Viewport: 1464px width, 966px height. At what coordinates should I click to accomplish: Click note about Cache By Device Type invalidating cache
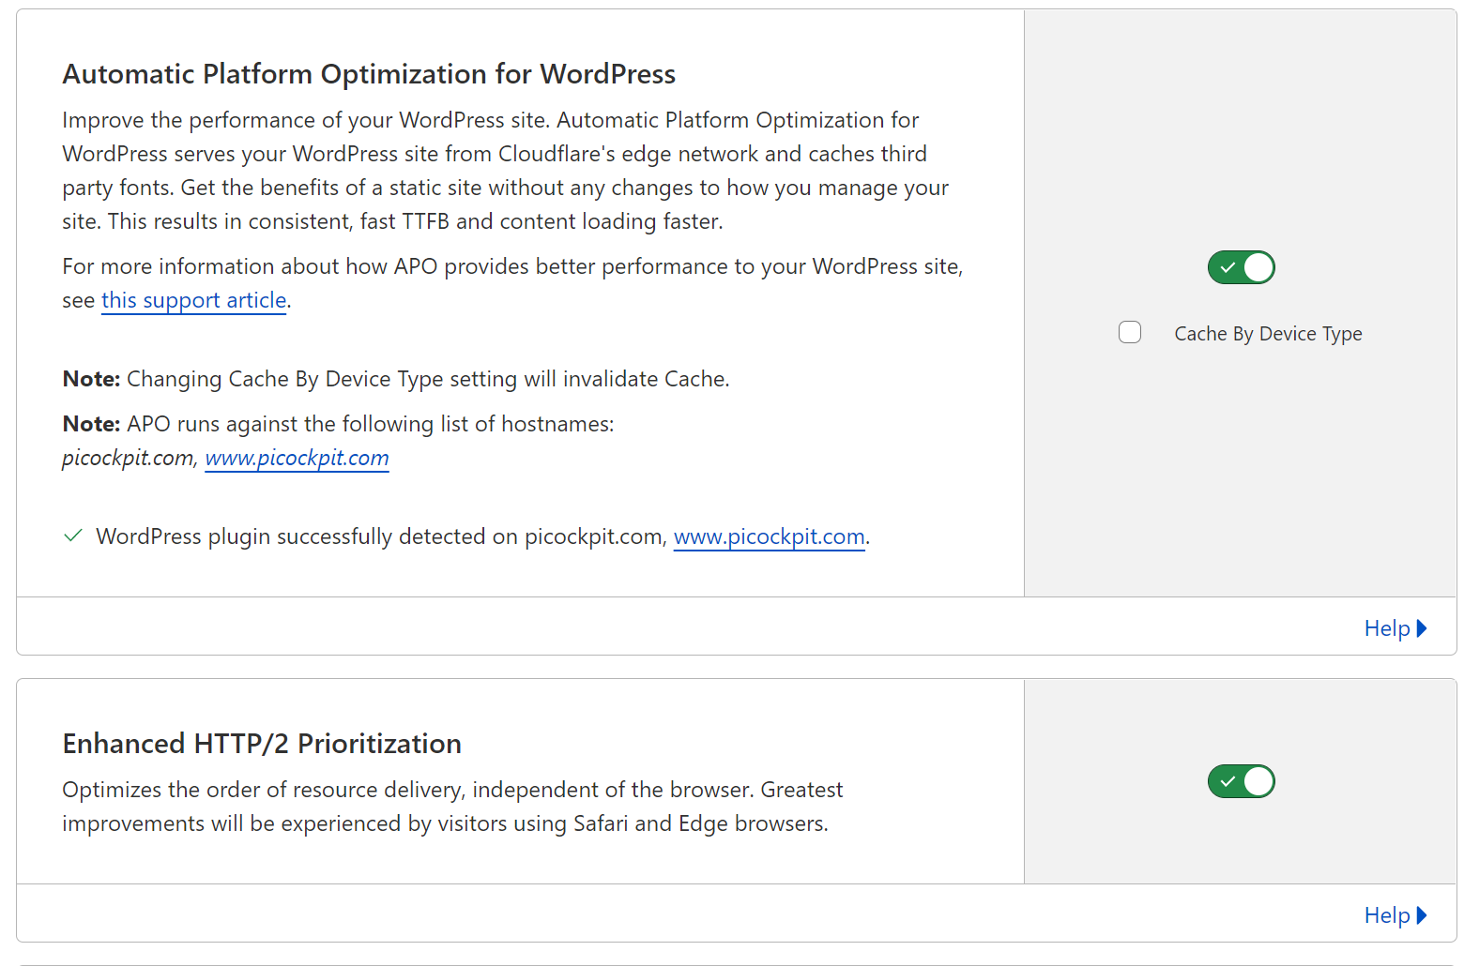[x=396, y=379]
